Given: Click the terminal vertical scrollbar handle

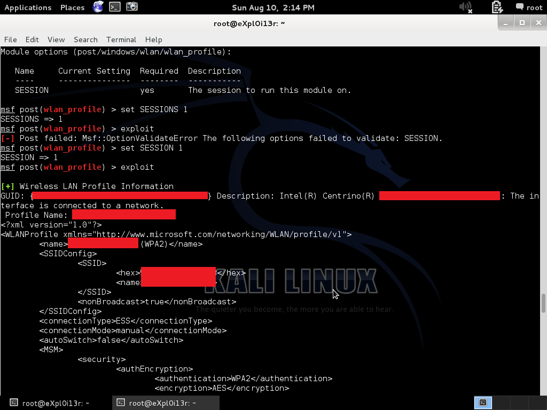Looking at the screenshot, I should pyautogui.click(x=543, y=303).
